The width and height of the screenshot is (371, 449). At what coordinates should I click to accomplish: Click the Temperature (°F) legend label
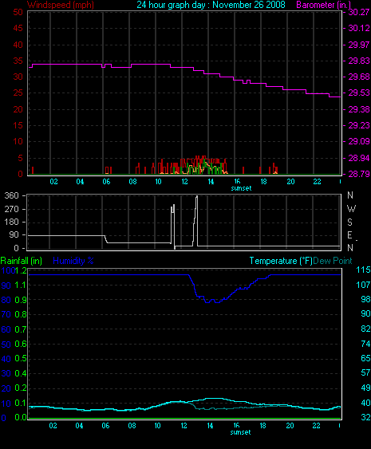coord(281,261)
